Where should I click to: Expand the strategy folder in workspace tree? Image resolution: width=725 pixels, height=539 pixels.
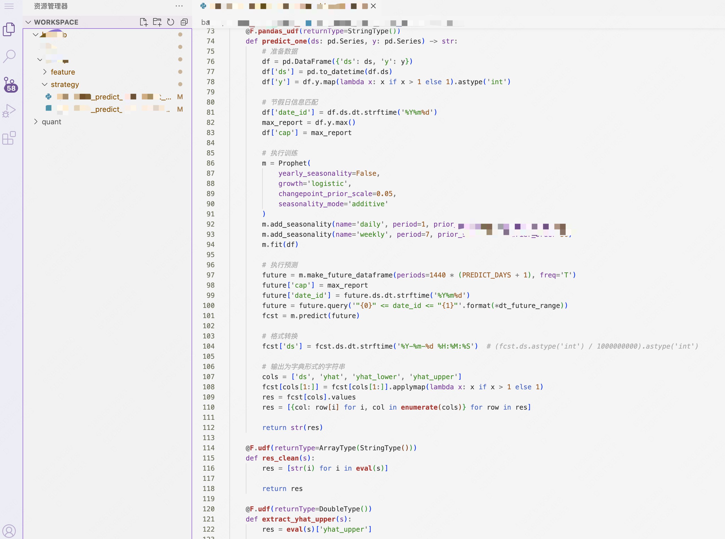click(46, 84)
